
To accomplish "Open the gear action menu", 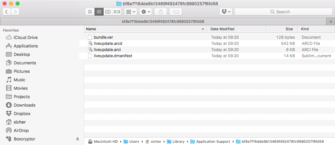I will click(x=145, y=12).
